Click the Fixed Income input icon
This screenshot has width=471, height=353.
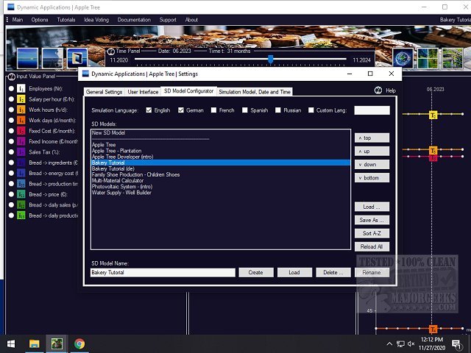point(21,141)
